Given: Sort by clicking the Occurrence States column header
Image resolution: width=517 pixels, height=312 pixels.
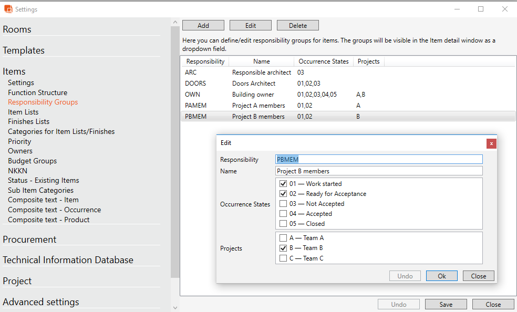Looking at the screenshot, I should click(x=324, y=61).
